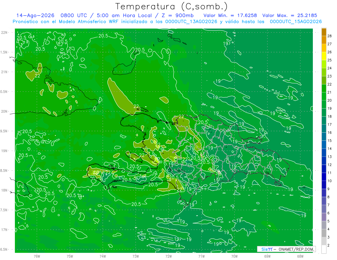Click the '69W' longitude label
The image size is (337, 260).
coord(267,256)
